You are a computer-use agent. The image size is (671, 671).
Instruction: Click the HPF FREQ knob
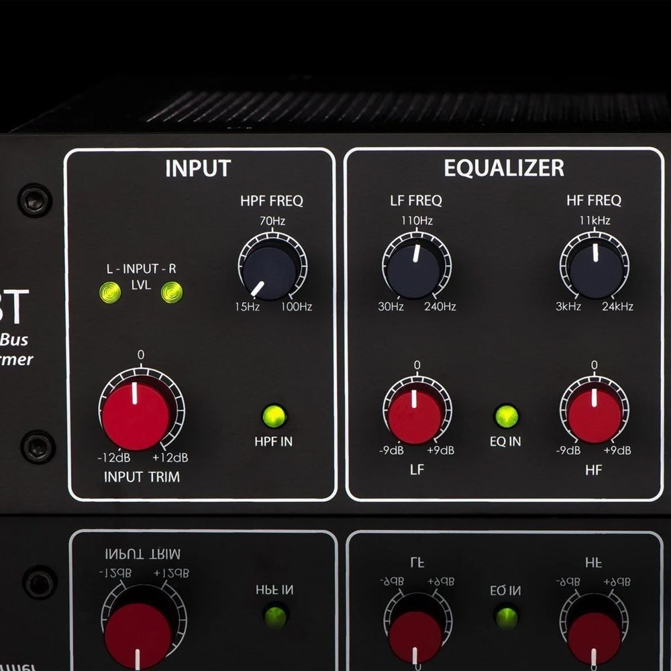pyautogui.click(x=270, y=270)
